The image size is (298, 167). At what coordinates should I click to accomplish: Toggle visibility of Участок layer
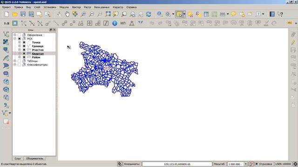click(24, 50)
